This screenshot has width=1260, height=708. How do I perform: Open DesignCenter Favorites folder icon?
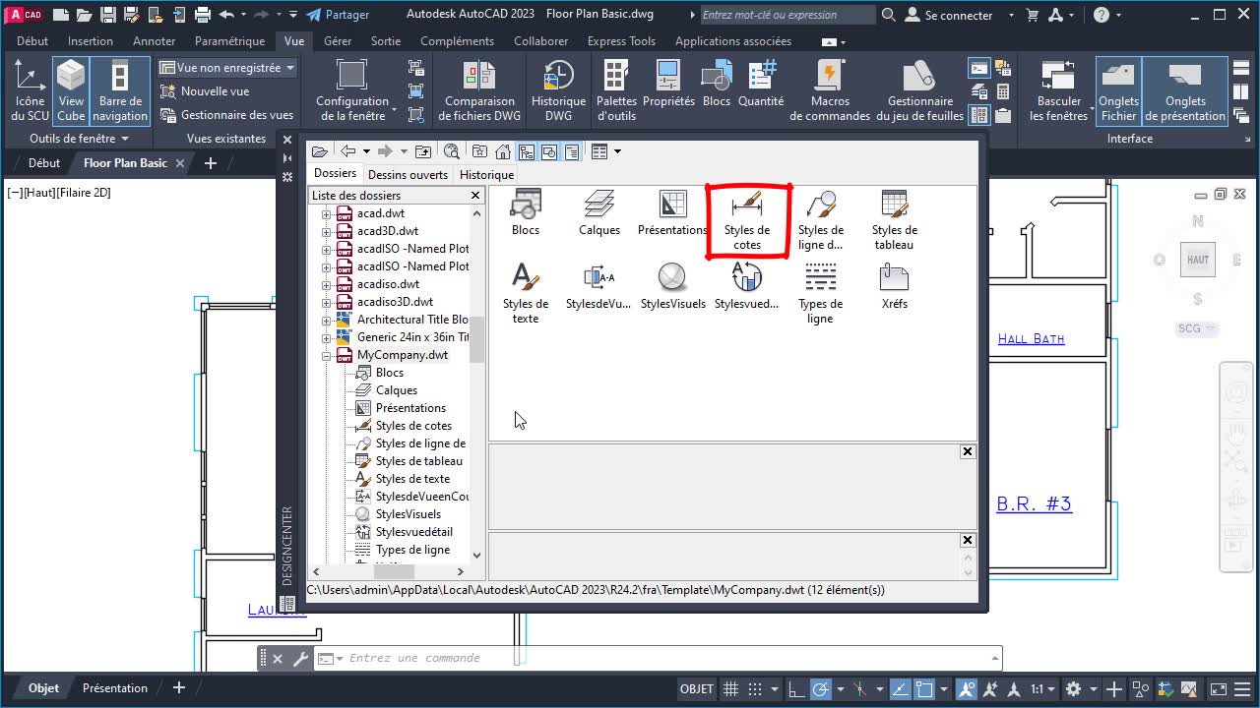coord(480,151)
